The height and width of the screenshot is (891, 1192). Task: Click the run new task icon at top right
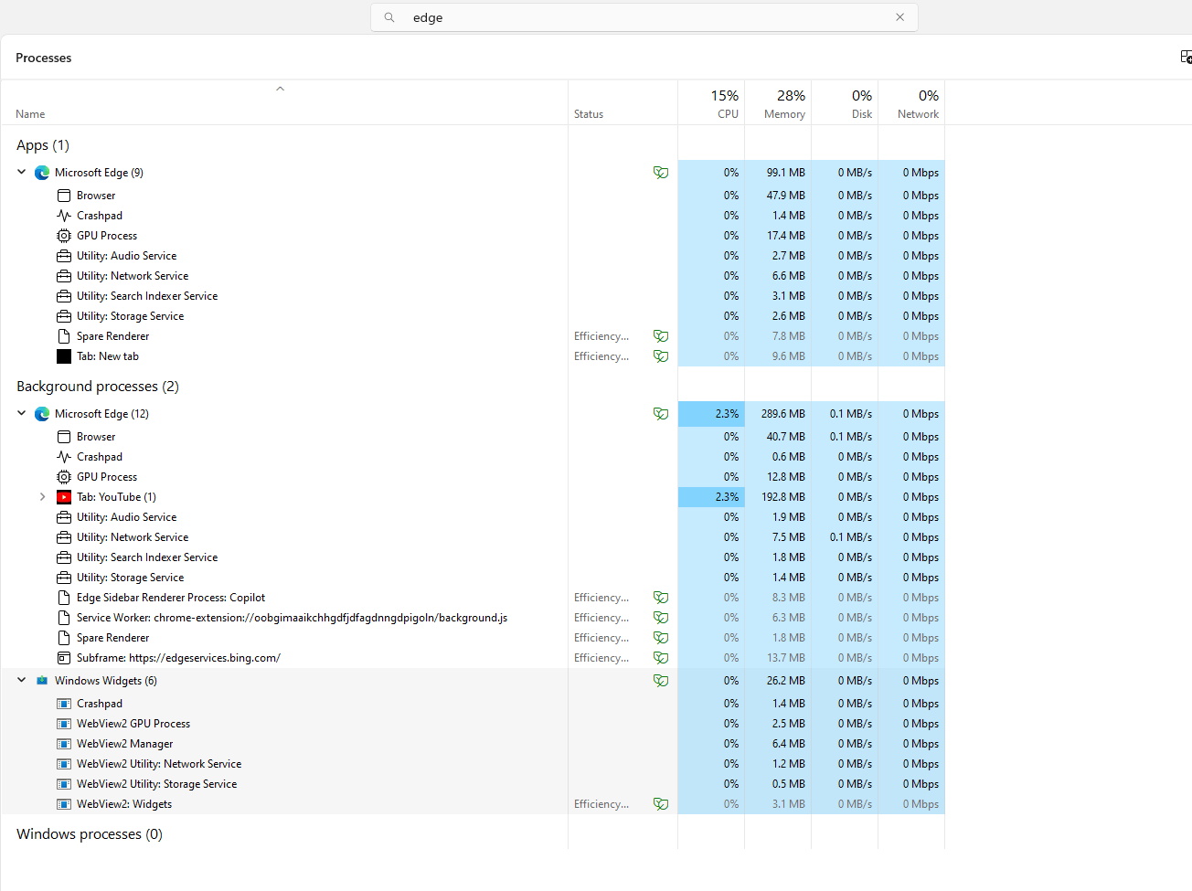pyautogui.click(x=1186, y=58)
